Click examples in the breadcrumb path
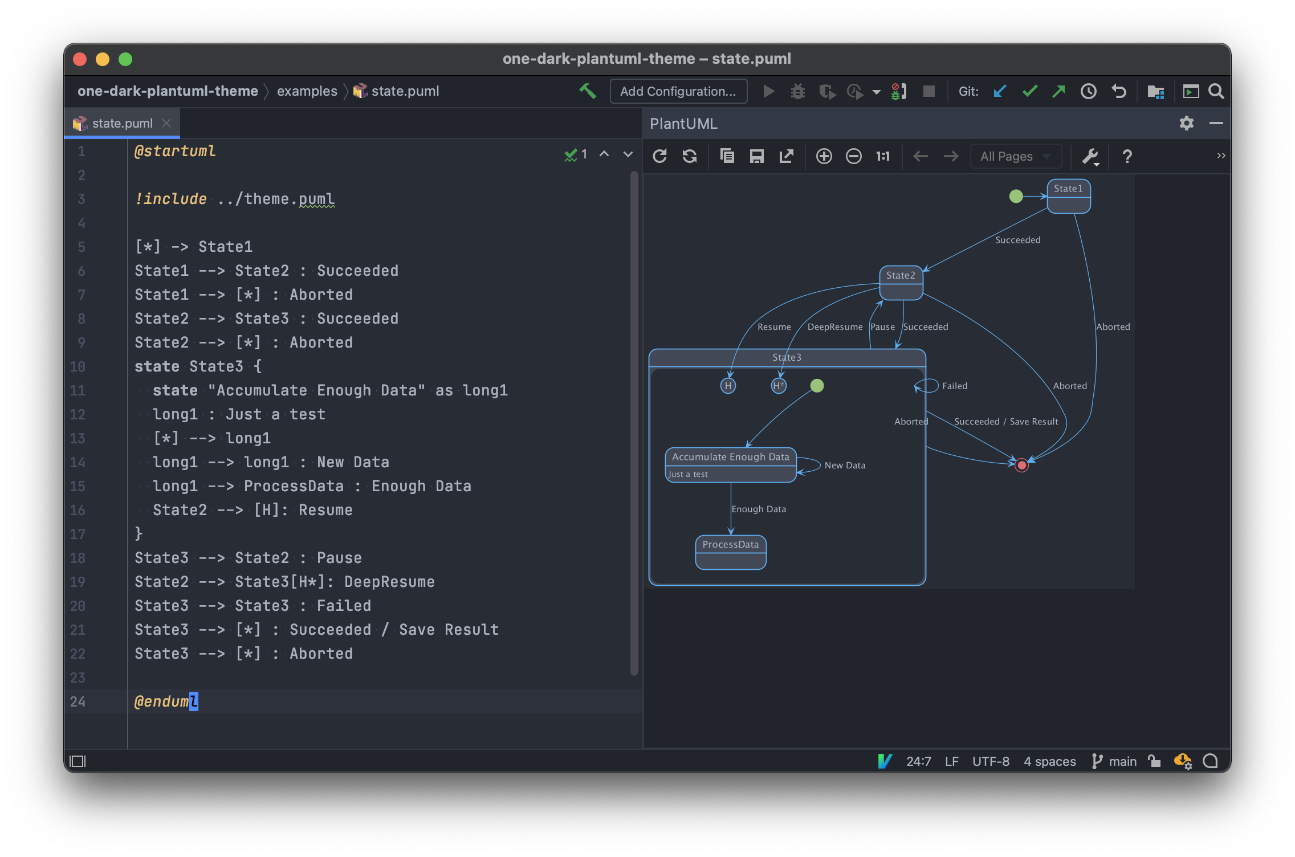The height and width of the screenshot is (857, 1295). tap(307, 91)
